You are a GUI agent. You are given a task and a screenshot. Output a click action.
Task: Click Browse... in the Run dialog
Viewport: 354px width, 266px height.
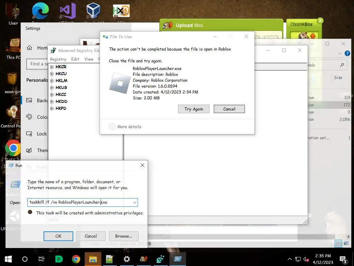coord(123,236)
